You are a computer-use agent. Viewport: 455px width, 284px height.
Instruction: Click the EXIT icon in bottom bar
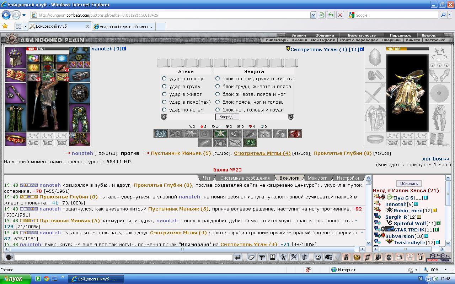click(421, 257)
